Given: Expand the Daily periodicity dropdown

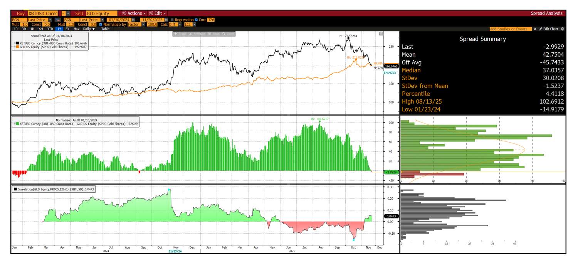Looking at the screenshot, I should click(89, 29).
